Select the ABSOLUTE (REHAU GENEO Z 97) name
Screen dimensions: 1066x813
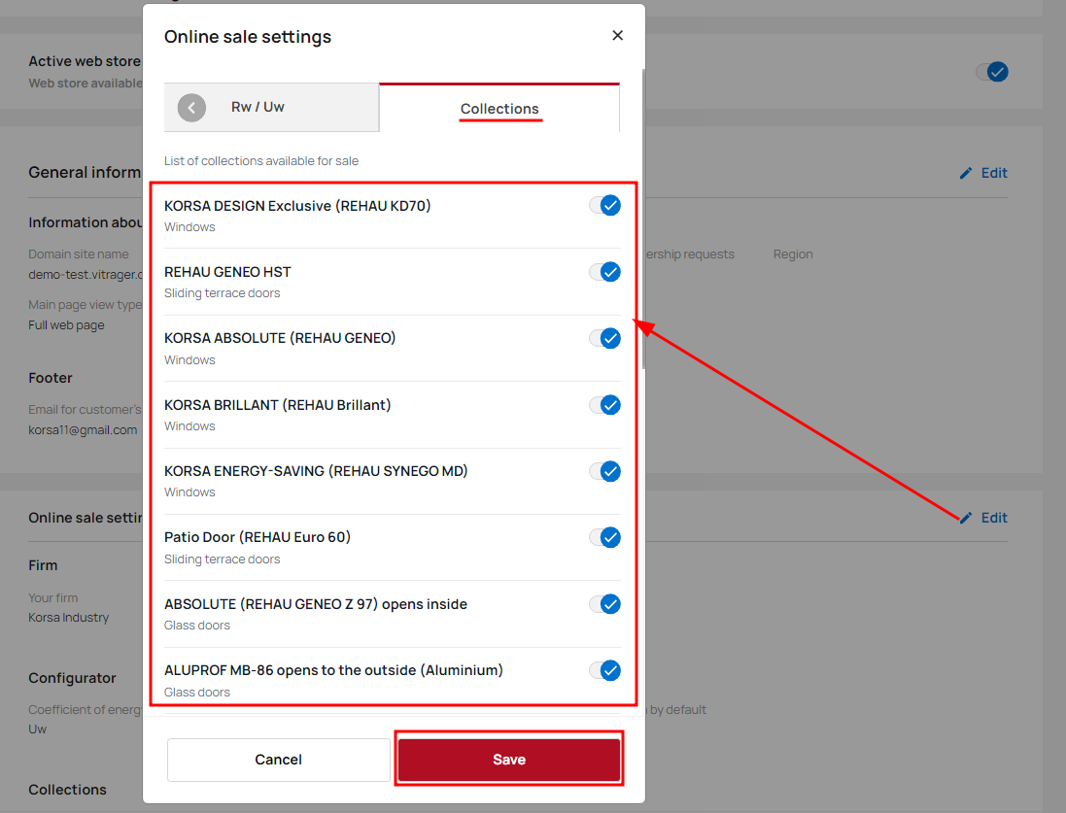point(316,603)
